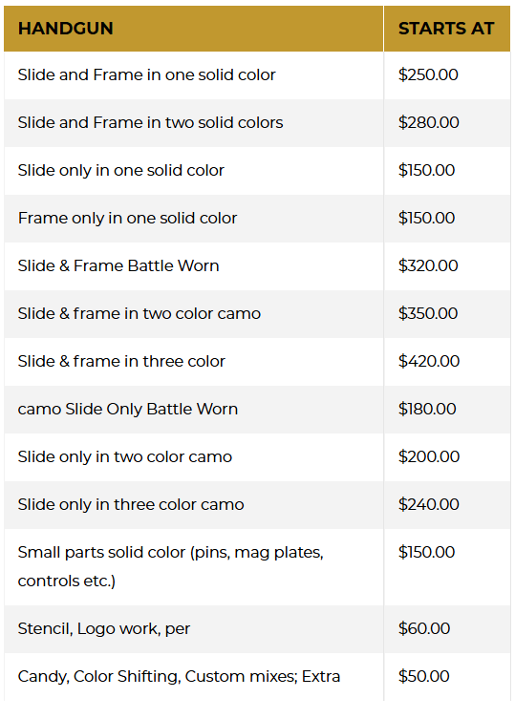Click the $420.00 price cell

[446, 361]
